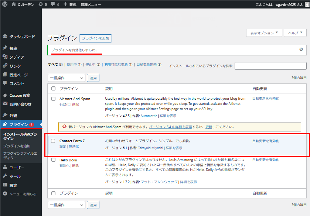Viewport: 310px width, 216px height.
Task: Click the プラグインを追加 button beside title
Action: click(95, 38)
